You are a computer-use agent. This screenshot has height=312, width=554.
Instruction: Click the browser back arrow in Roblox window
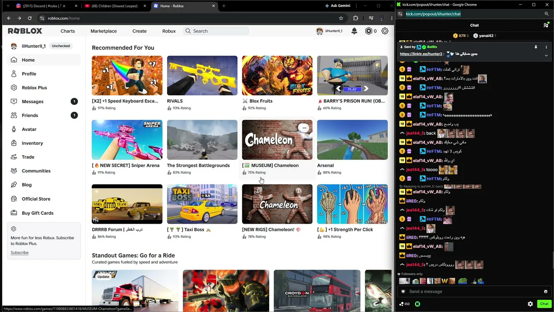(x=9, y=18)
